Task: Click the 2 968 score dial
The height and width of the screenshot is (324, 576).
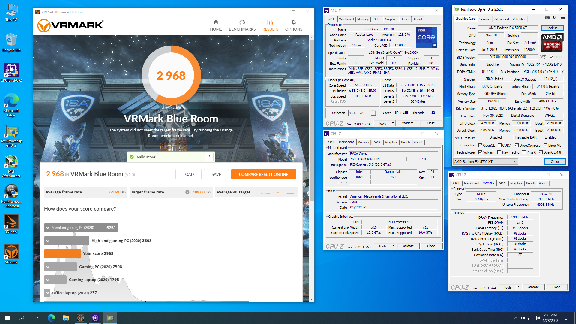Action: click(171, 75)
